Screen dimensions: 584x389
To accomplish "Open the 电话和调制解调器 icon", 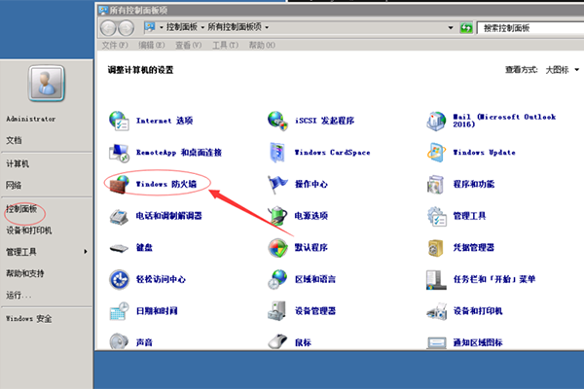I will point(119,216).
